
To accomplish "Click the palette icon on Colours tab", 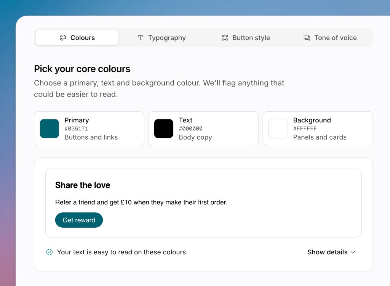I will tap(63, 38).
